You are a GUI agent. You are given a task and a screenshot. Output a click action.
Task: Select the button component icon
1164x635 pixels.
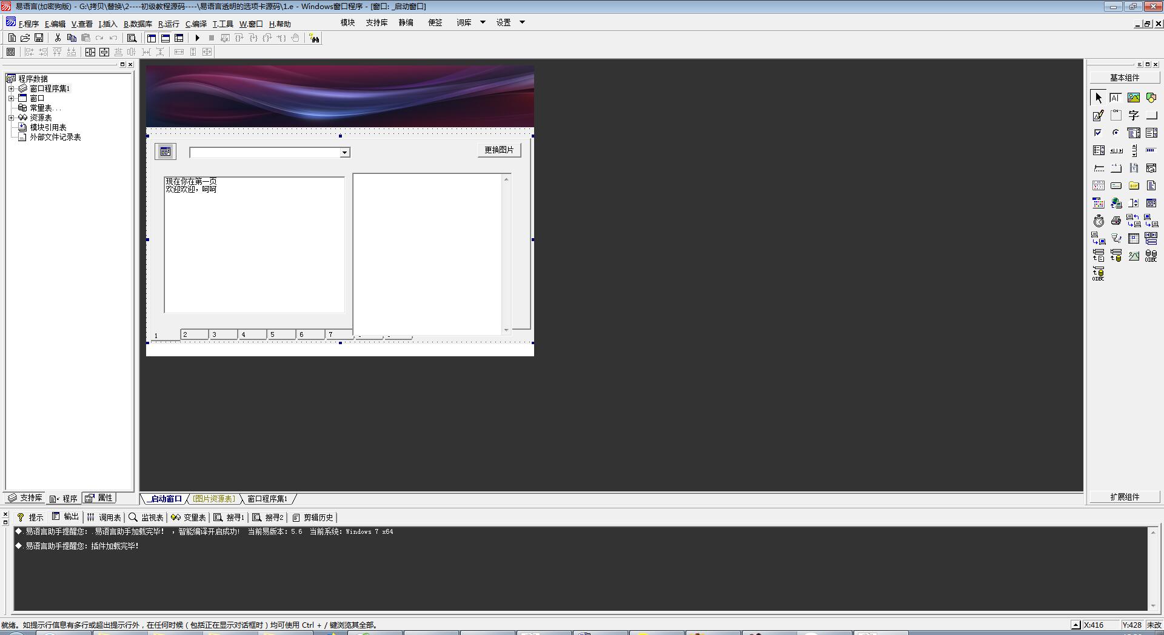1151,115
